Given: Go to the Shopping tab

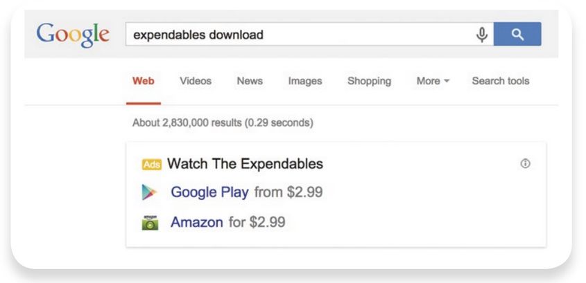Looking at the screenshot, I should tap(369, 81).
